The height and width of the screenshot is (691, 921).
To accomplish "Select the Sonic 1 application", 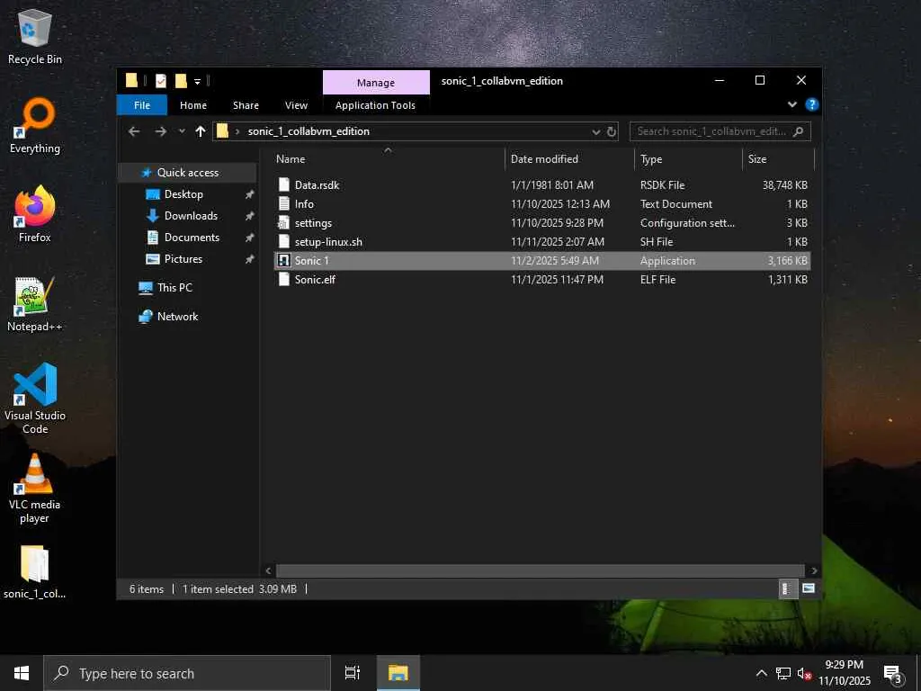I will tap(542, 260).
